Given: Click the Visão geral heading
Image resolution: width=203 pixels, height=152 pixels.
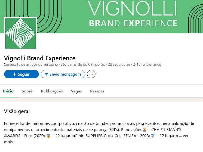Looking at the screenshot, I should click(x=17, y=111).
